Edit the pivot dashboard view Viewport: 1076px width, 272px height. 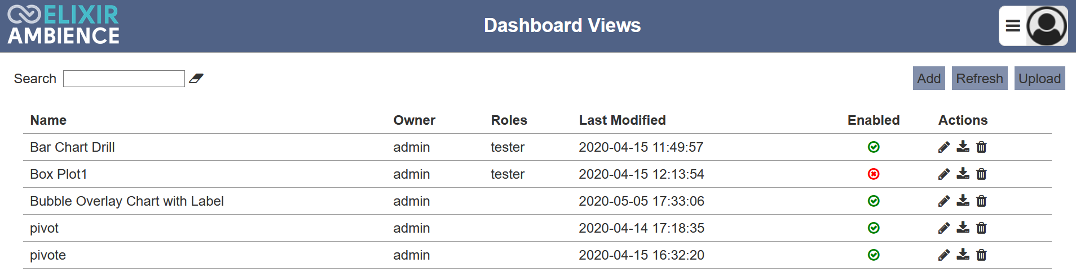(x=944, y=228)
